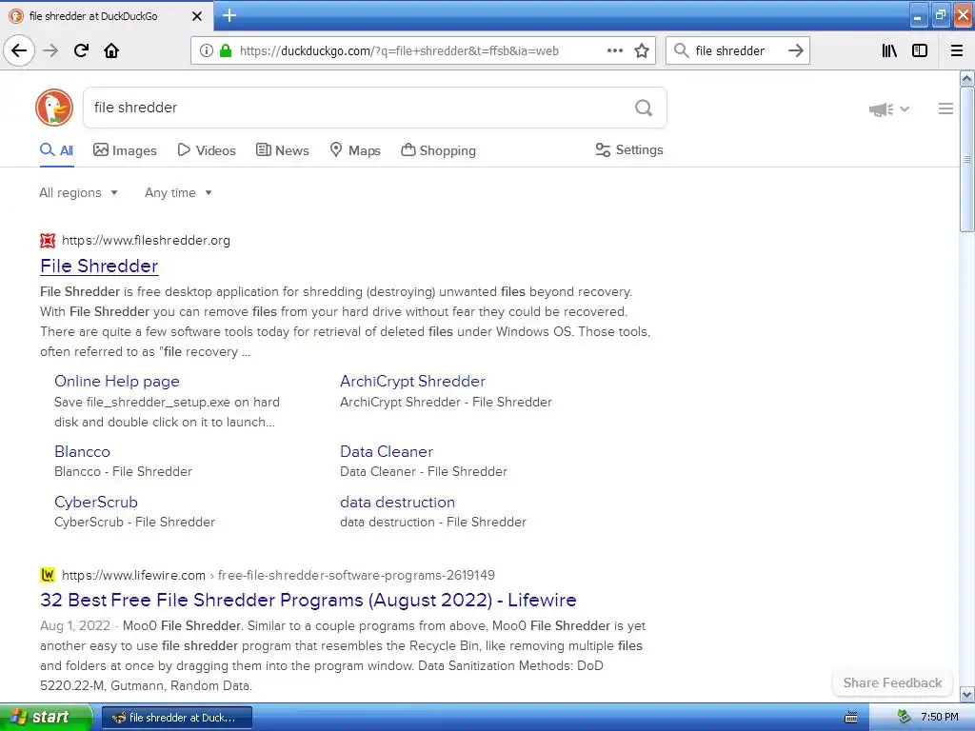Open the DuckDuckGo side menu

945,109
